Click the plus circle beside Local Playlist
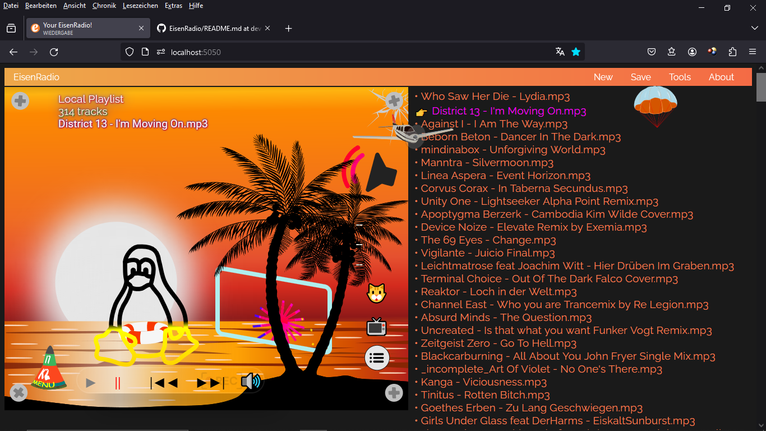This screenshot has height=431, width=766. [20, 101]
